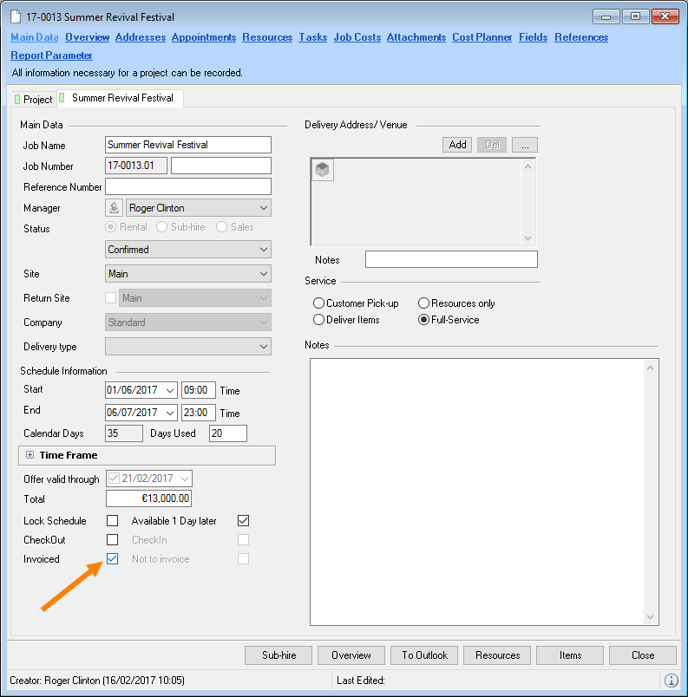Click the info icon in the status bar

click(671, 681)
